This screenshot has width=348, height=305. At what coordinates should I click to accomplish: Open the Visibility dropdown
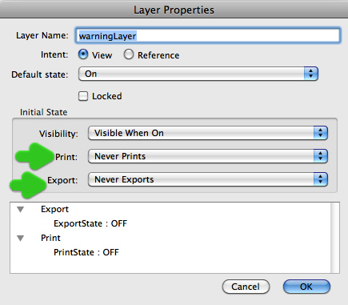pos(208,133)
